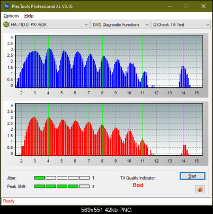The height and width of the screenshot is (214, 213).
Task: Click the Jitter label
Action: [x=12, y=178]
